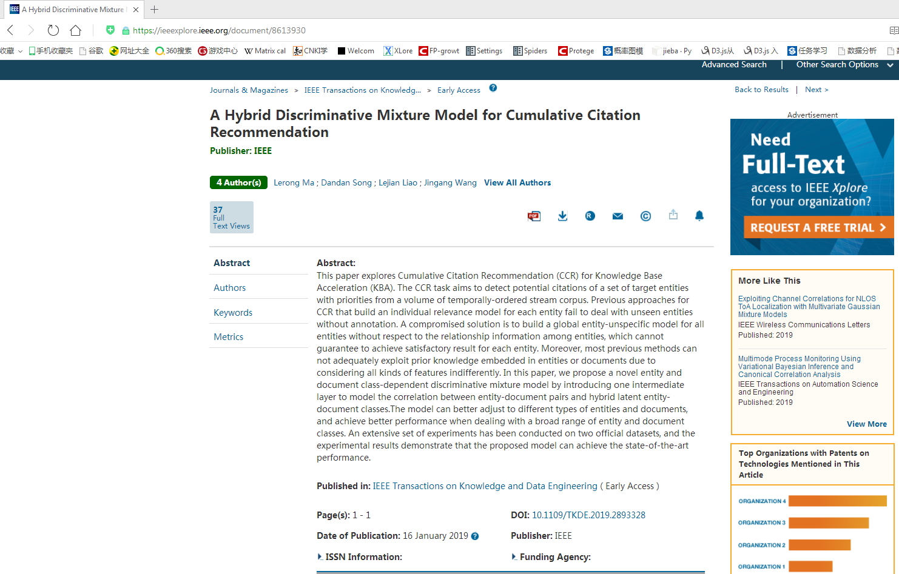Click the email envelope icon

pos(618,216)
